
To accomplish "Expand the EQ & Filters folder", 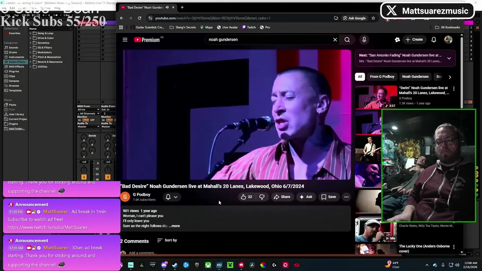I will (31, 47).
